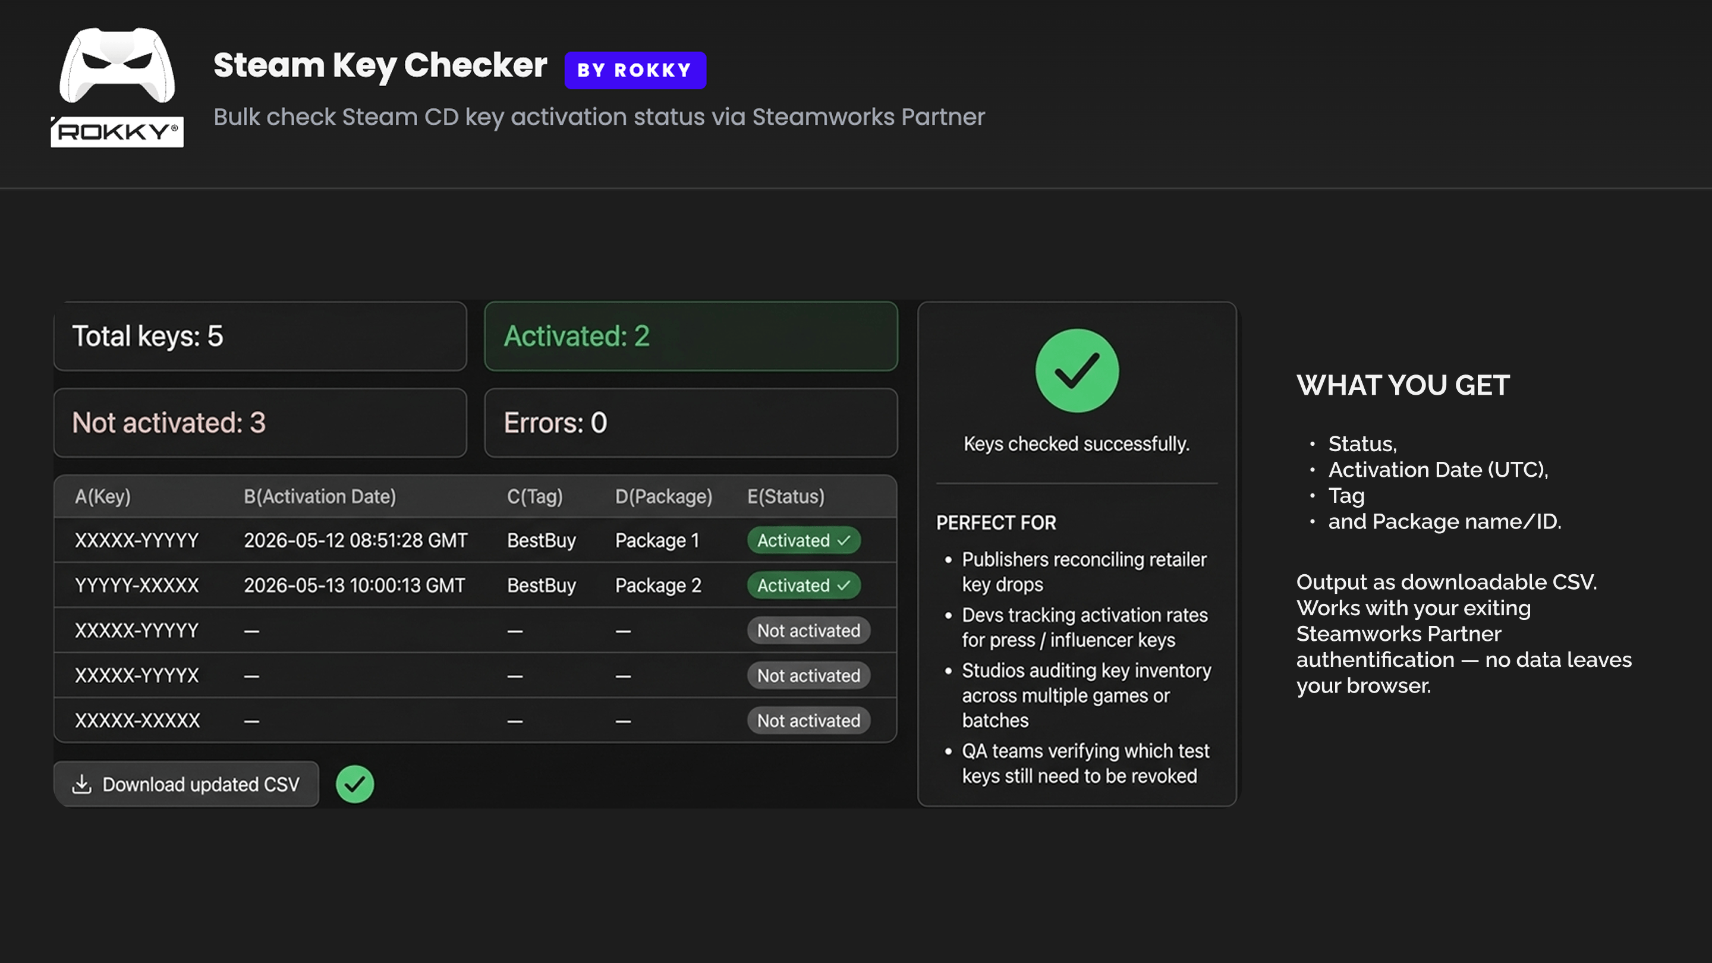The width and height of the screenshot is (1712, 963).
Task: Select the Not activated: 3 card
Action: click(260, 423)
